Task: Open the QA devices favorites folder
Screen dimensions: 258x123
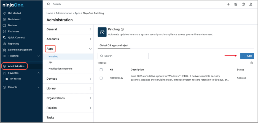Action: pyautogui.click(x=15, y=79)
